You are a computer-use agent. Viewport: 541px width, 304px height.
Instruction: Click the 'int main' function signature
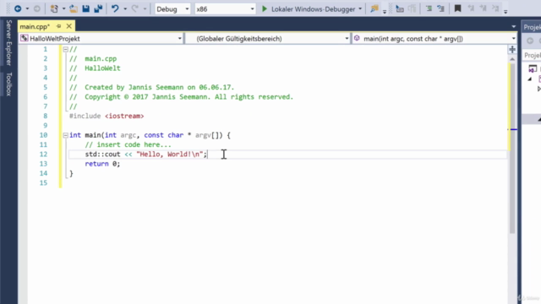pos(150,135)
